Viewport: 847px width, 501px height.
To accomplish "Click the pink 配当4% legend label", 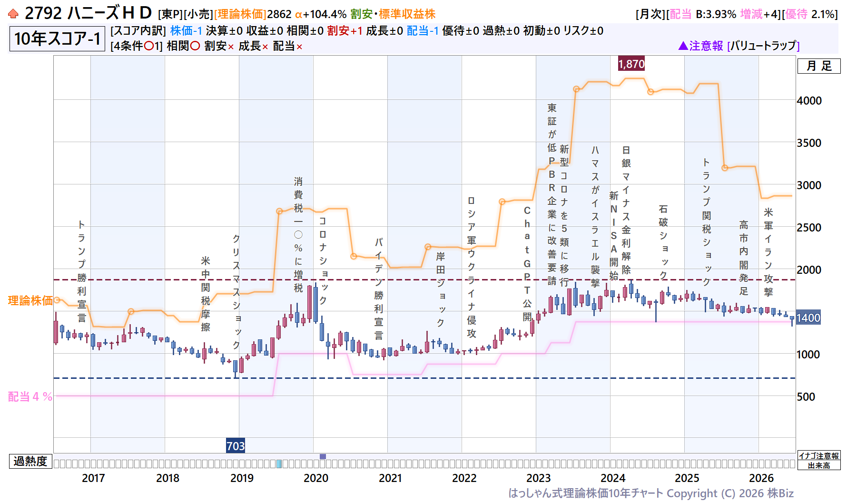I will (x=30, y=396).
